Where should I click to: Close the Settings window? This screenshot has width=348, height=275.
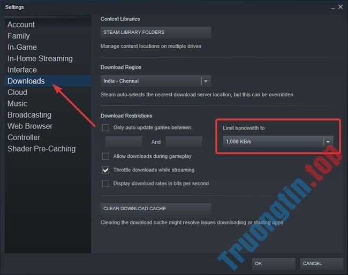tap(341, 7)
